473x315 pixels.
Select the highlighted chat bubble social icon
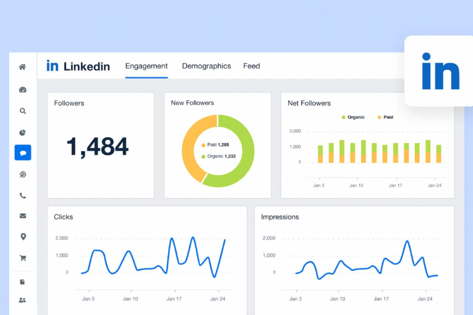pos(23,153)
